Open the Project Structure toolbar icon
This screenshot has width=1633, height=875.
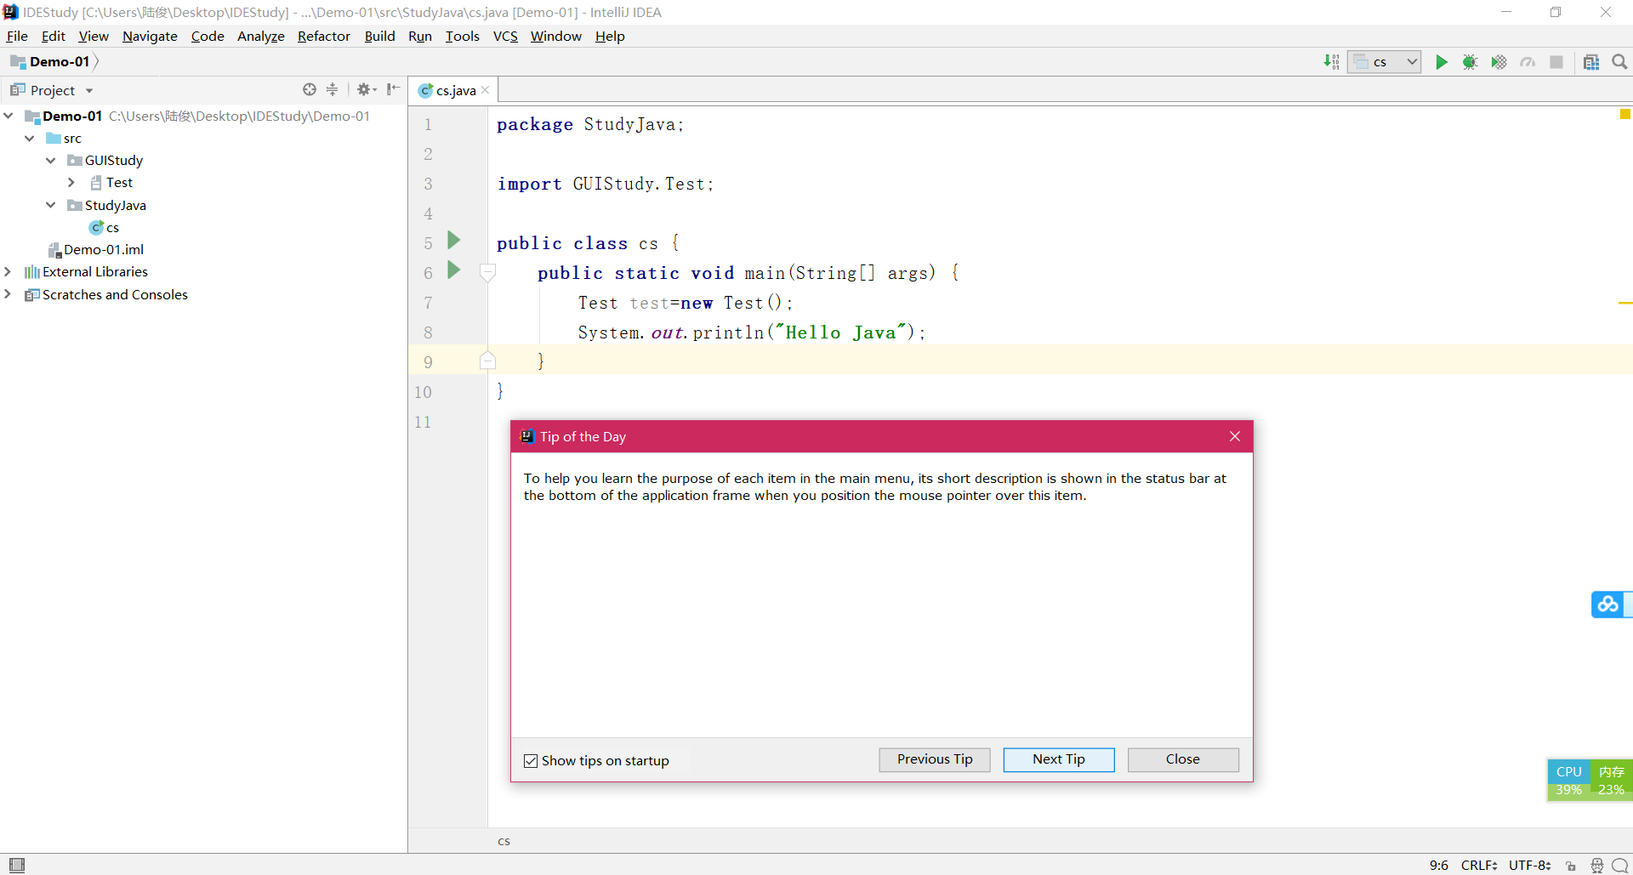click(x=1591, y=62)
